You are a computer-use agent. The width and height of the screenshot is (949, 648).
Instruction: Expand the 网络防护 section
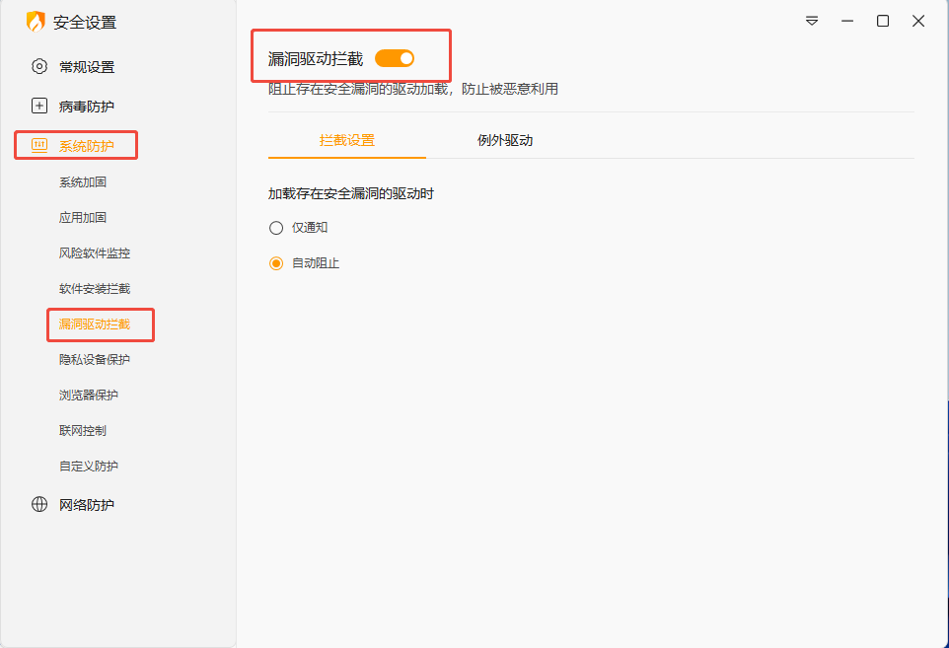click(x=86, y=505)
